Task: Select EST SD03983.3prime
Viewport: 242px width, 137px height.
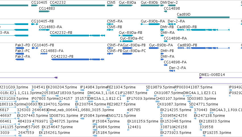Action: (202, 99)
